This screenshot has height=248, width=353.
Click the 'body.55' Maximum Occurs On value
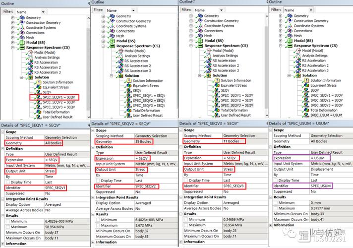pyautogui.click(x=142, y=237)
